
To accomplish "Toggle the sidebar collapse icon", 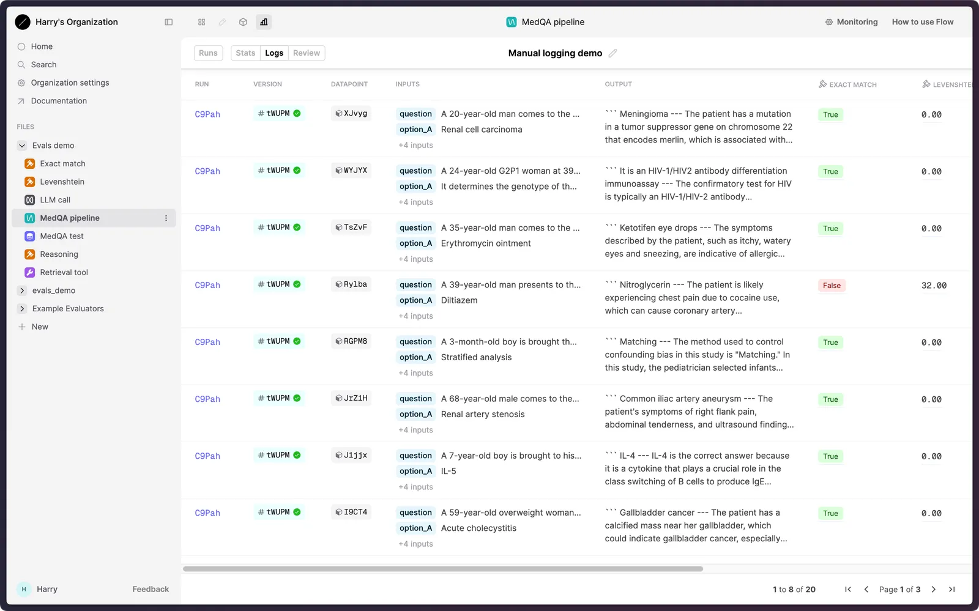I will (x=169, y=22).
